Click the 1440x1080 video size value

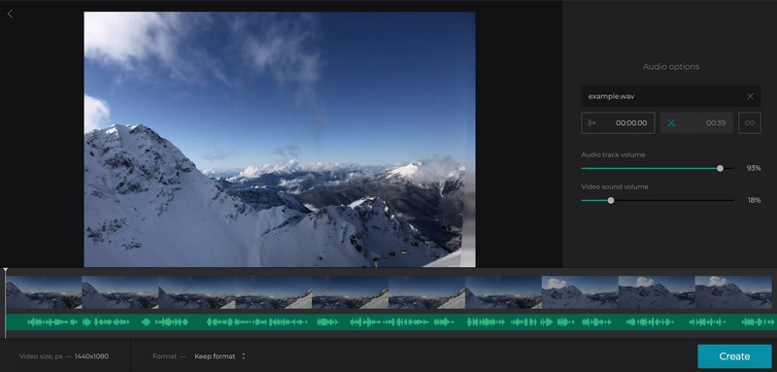91,356
